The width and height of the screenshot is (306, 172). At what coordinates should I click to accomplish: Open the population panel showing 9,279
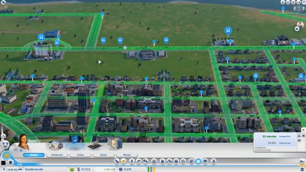point(125,170)
